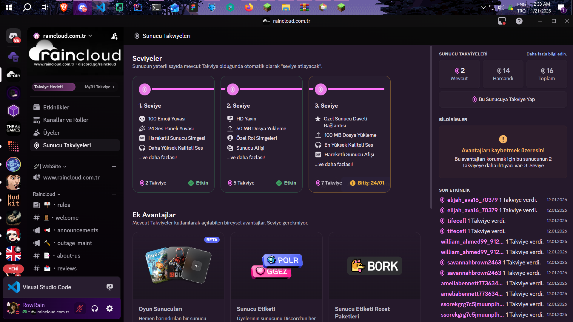This screenshot has height=322, width=573.
Task: Click the 14 Harcandı stat
Action: (503, 74)
